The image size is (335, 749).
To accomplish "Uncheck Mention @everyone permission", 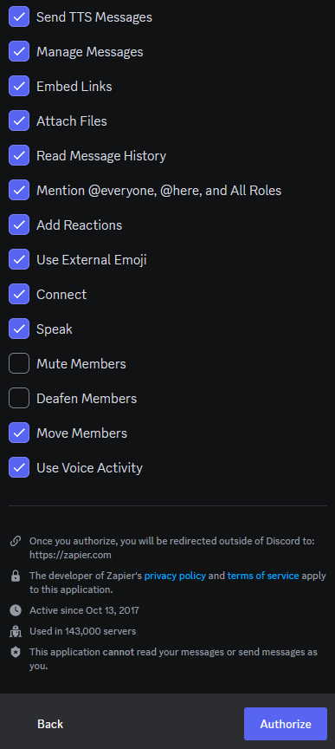I will tap(19, 191).
